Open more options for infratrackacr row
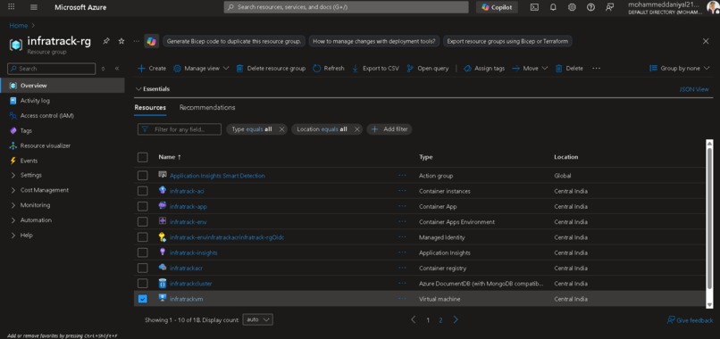The width and height of the screenshot is (720, 339). [x=402, y=268]
